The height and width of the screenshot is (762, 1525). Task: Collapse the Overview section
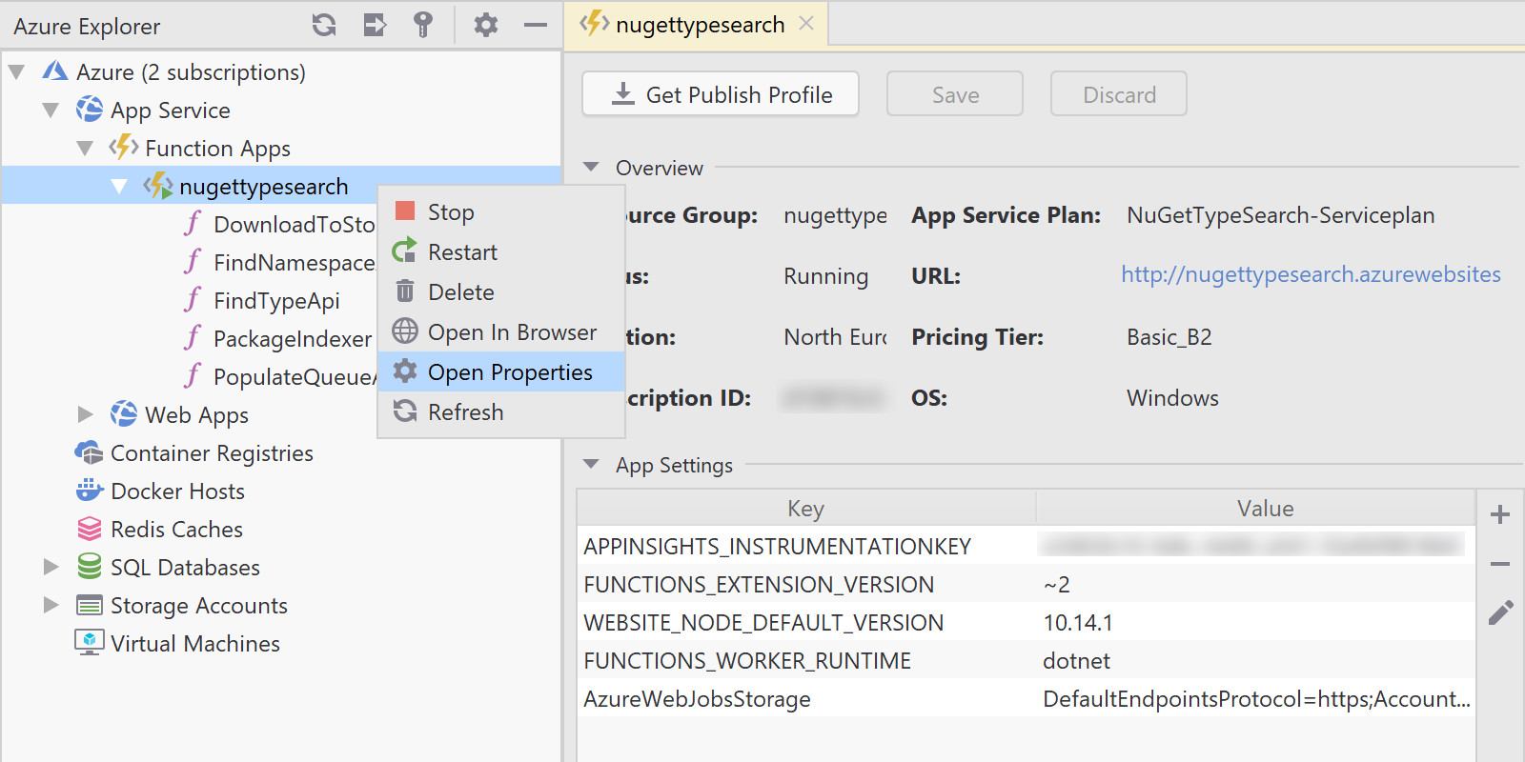click(x=591, y=167)
